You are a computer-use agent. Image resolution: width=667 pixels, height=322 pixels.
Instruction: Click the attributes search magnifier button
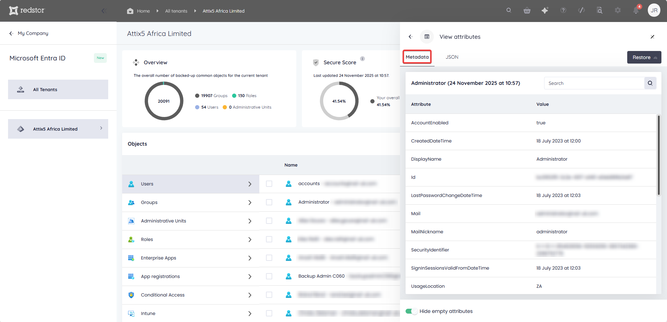(650, 83)
